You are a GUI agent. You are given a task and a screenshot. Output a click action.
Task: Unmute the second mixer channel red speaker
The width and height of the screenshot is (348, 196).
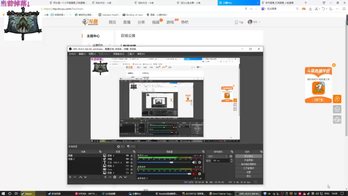coord(194,174)
